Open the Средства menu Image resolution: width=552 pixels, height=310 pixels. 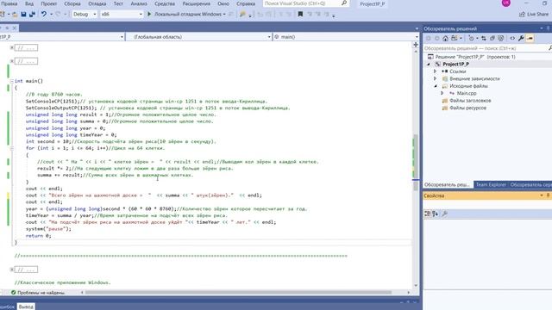click(x=165, y=3)
